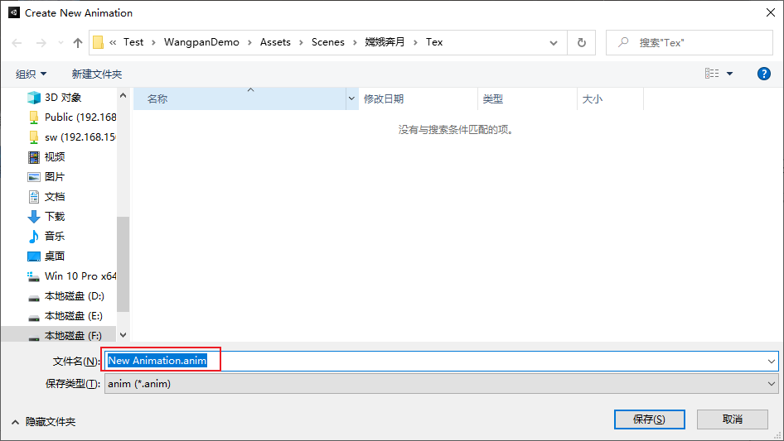784x441 pixels.
Task: Open 本地磁盘 (D:) drive
Action: tap(74, 296)
